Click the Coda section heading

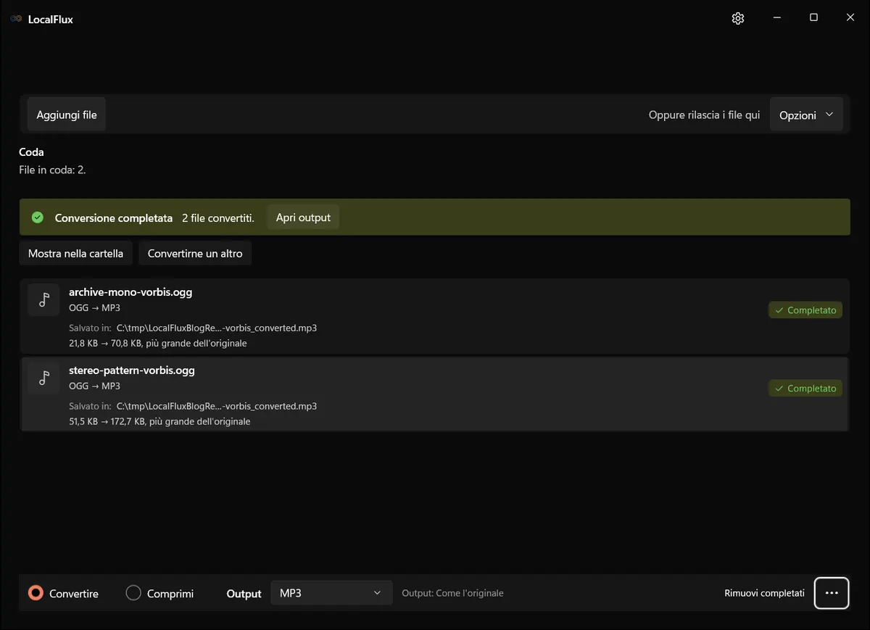tap(31, 152)
